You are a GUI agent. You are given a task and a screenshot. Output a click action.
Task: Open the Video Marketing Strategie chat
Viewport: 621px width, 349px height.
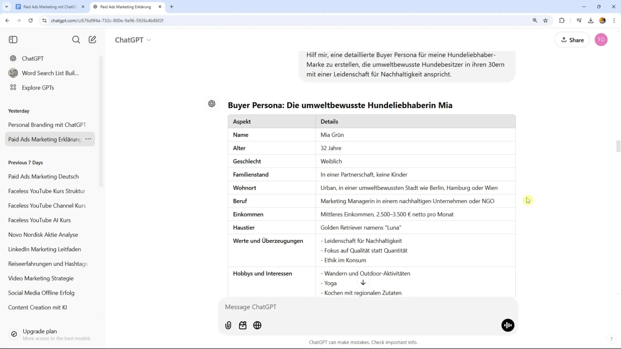click(x=50, y=278)
